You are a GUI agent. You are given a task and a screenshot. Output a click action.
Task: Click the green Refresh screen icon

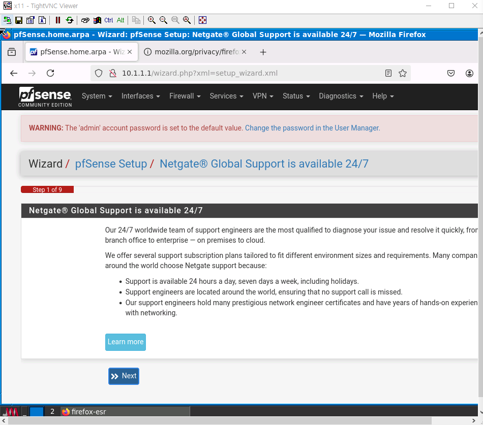pyautogui.click(x=70, y=20)
